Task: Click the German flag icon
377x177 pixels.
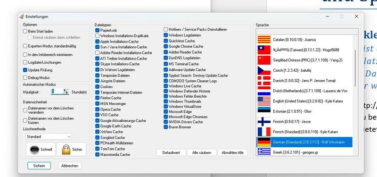Action: click(264, 142)
